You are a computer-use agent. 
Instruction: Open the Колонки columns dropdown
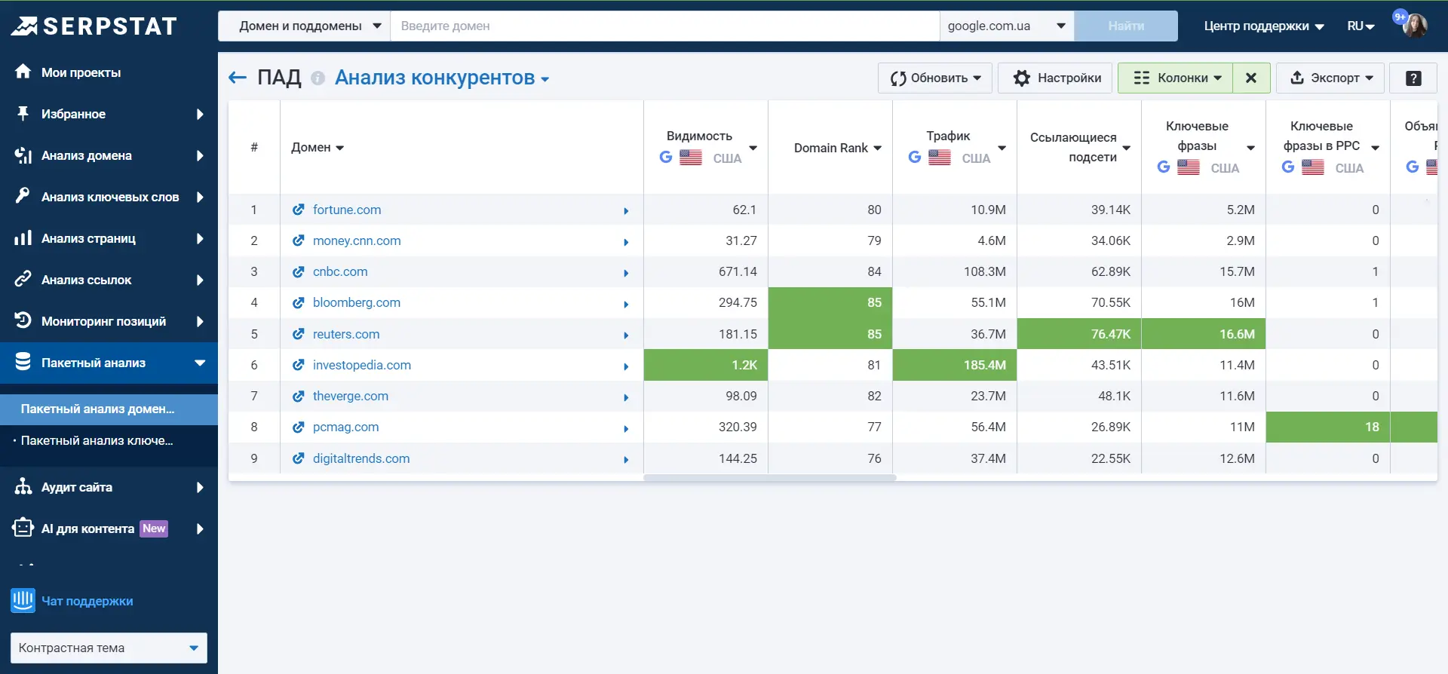[1175, 78]
